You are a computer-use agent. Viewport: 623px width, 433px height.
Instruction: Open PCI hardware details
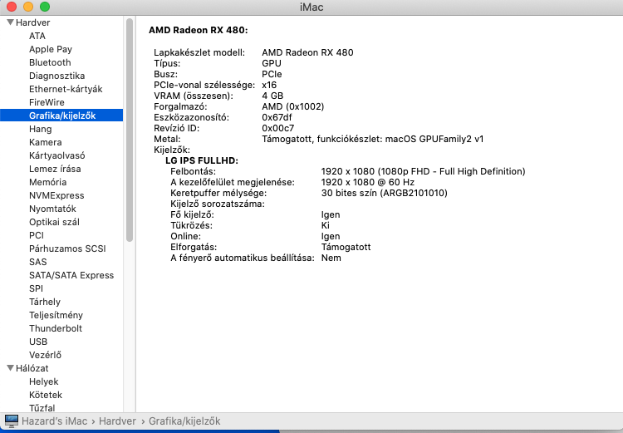[x=37, y=235]
